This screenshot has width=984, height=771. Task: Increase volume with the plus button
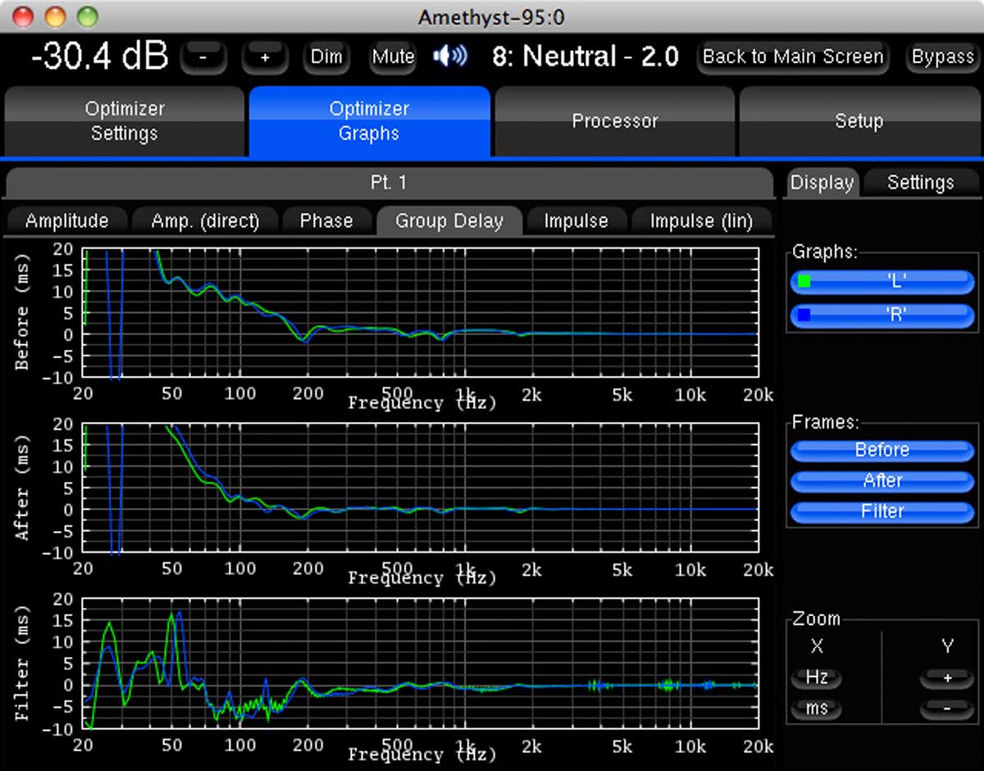tap(264, 57)
